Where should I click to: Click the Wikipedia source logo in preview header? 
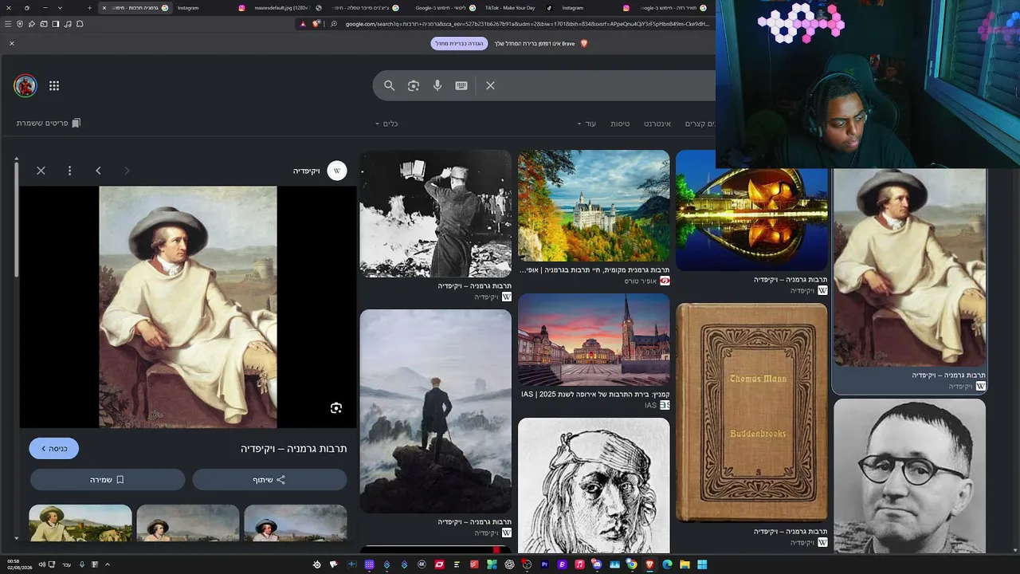[x=337, y=171]
